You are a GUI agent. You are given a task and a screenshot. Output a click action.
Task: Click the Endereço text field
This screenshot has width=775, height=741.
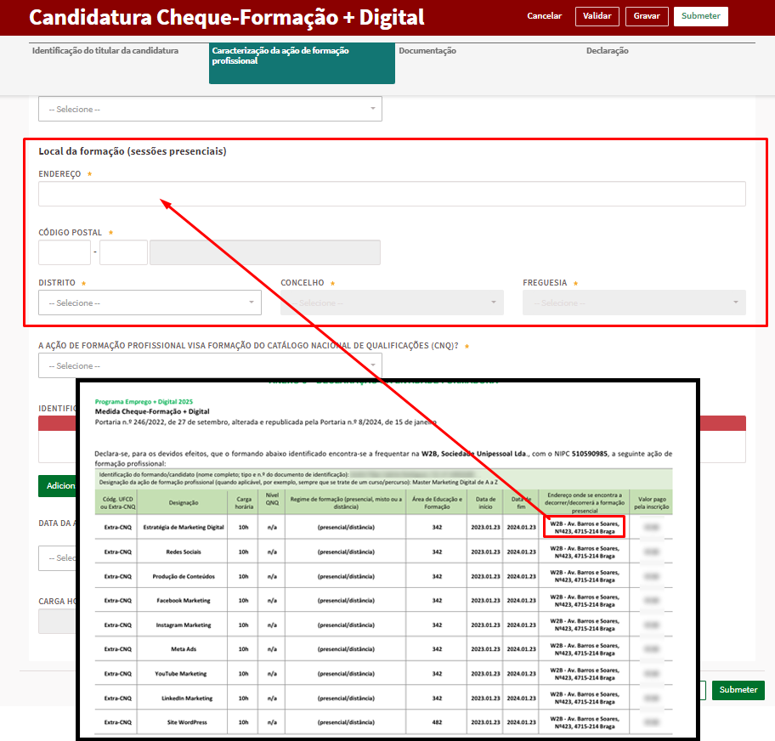pyautogui.click(x=392, y=194)
